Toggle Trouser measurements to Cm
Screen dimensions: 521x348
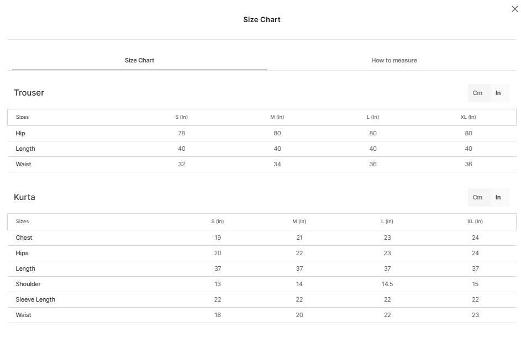477,93
